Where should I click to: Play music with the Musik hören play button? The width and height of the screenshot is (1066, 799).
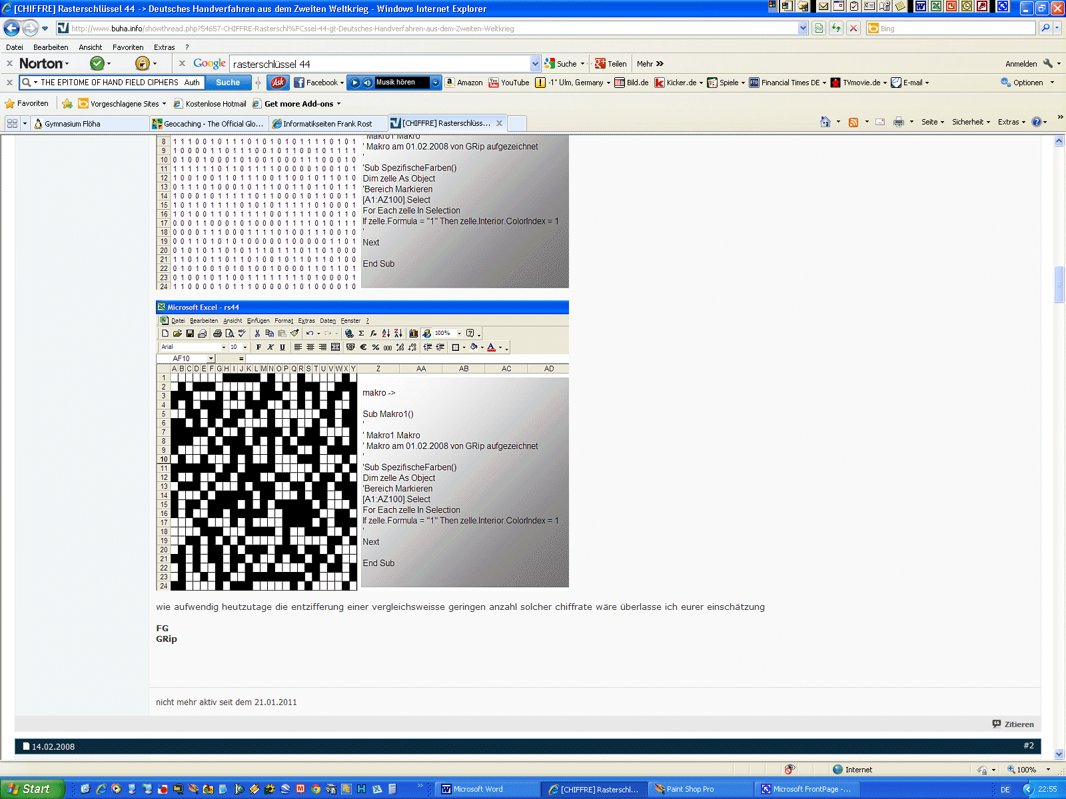click(355, 83)
